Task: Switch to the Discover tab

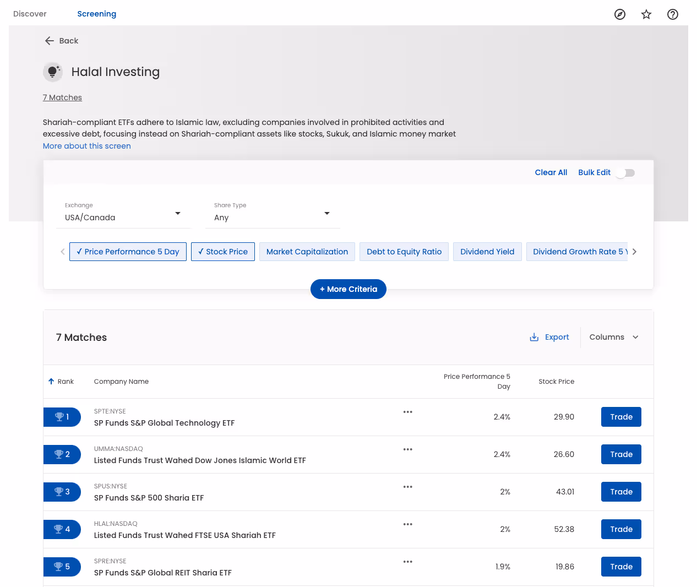Action: [x=30, y=14]
